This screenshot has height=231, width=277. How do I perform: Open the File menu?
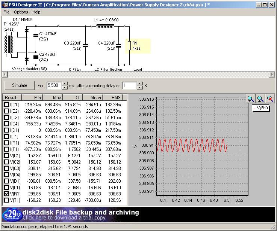[x=6, y=12]
